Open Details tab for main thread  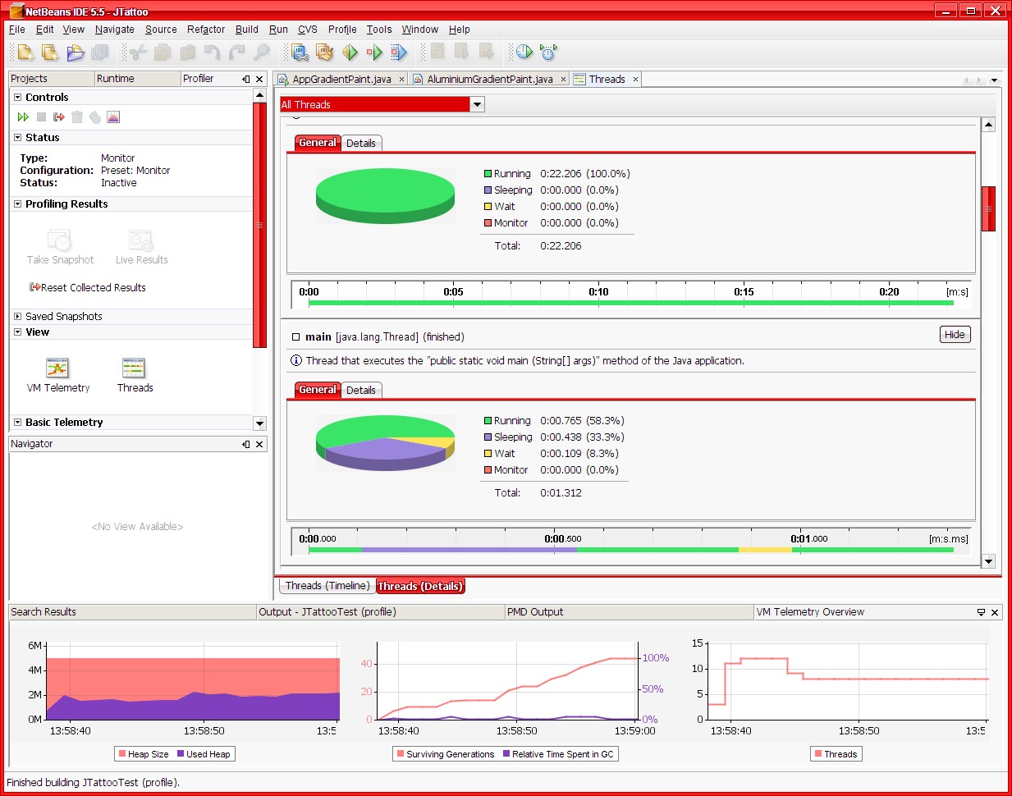coord(360,391)
